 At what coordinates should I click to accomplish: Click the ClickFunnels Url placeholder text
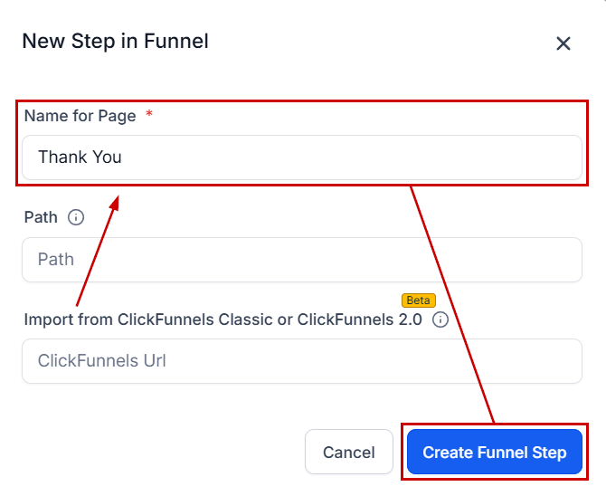[101, 361]
